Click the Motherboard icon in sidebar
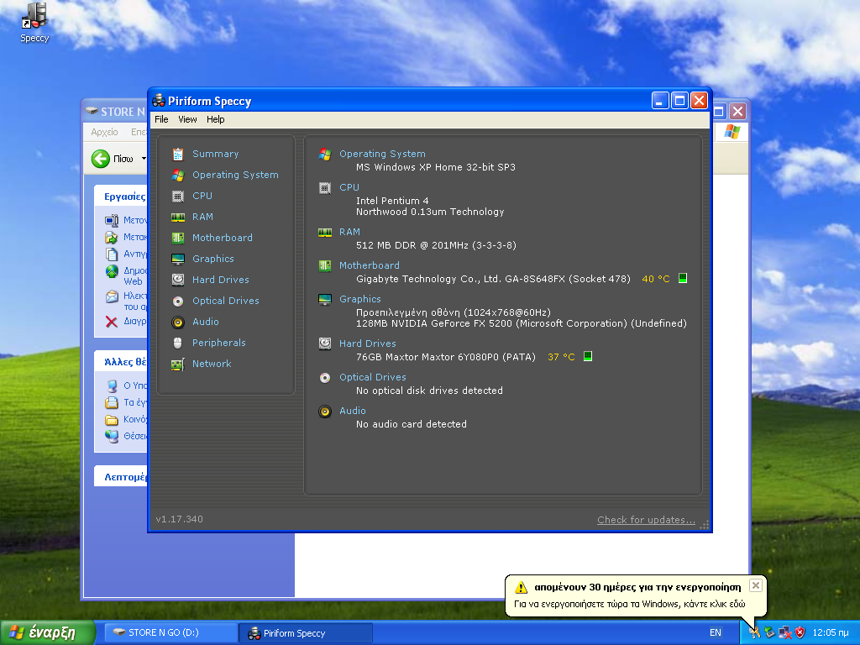 (178, 238)
